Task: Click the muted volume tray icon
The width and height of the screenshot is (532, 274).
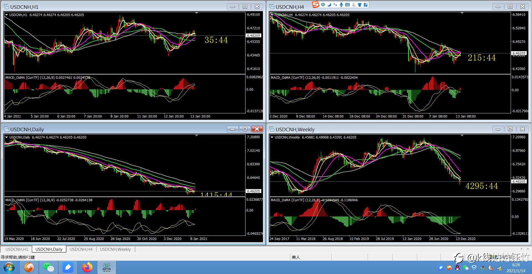Action: click(x=491, y=268)
